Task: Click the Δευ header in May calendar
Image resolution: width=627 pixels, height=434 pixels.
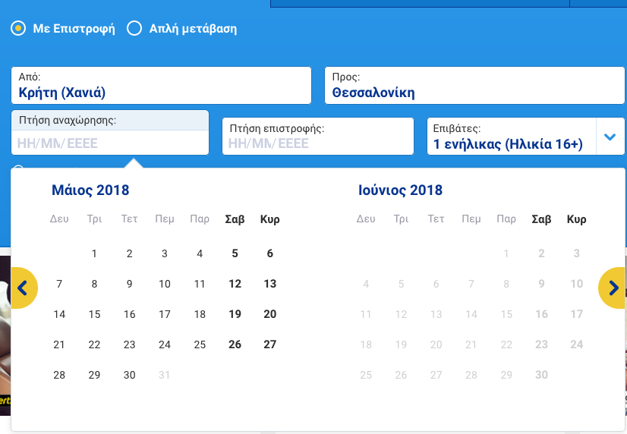Action: [59, 219]
